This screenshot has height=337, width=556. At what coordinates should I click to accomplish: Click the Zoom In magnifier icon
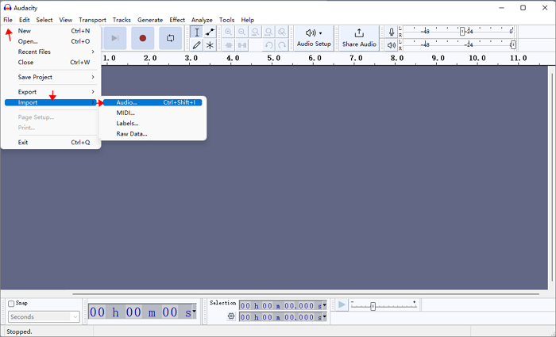point(229,32)
